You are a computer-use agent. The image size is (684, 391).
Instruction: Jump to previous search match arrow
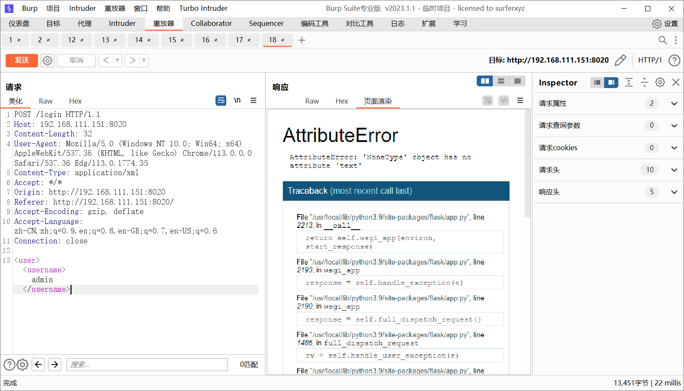(38, 365)
